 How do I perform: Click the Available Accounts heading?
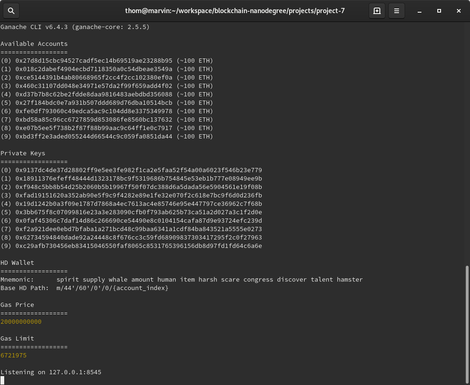(34, 44)
